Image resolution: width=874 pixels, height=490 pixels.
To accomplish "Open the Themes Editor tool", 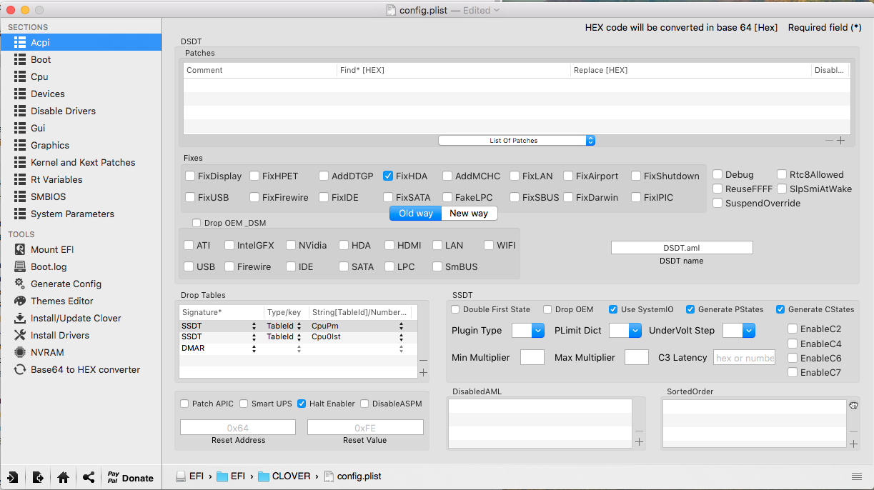I will [61, 301].
